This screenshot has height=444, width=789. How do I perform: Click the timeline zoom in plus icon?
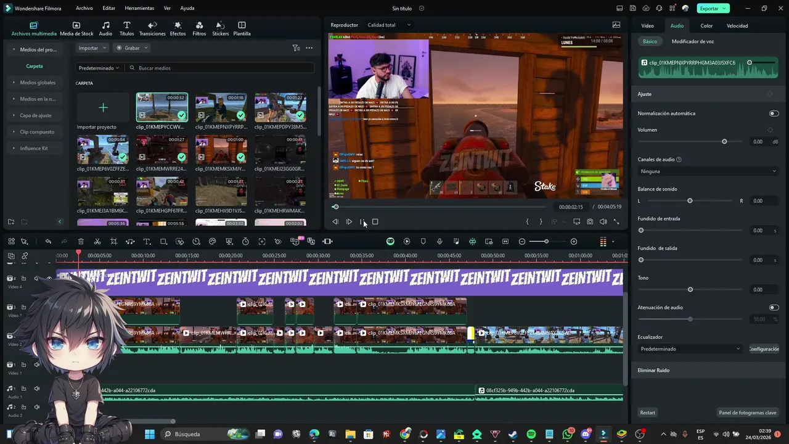click(x=574, y=241)
